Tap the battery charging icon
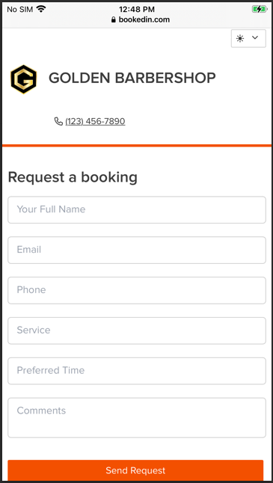 click(259, 9)
